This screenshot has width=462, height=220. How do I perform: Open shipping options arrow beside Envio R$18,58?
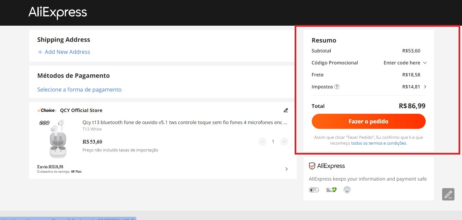(286, 169)
